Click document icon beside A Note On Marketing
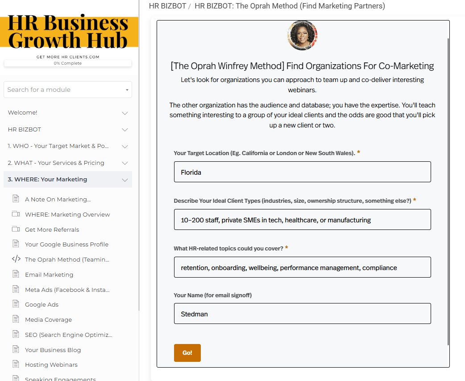The height and width of the screenshot is (381, 465). [x=16, y=199]
